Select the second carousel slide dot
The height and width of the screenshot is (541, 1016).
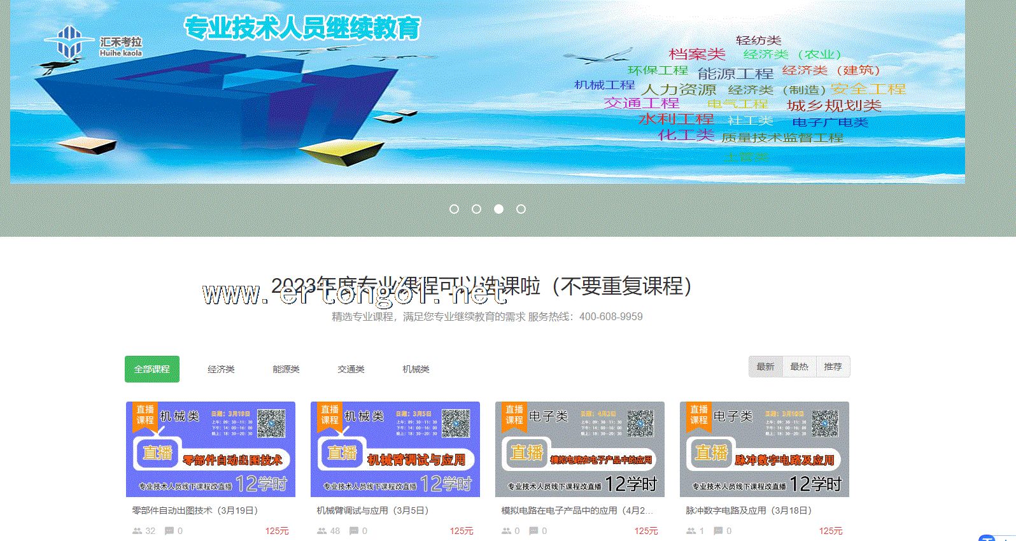click(476, 209)
